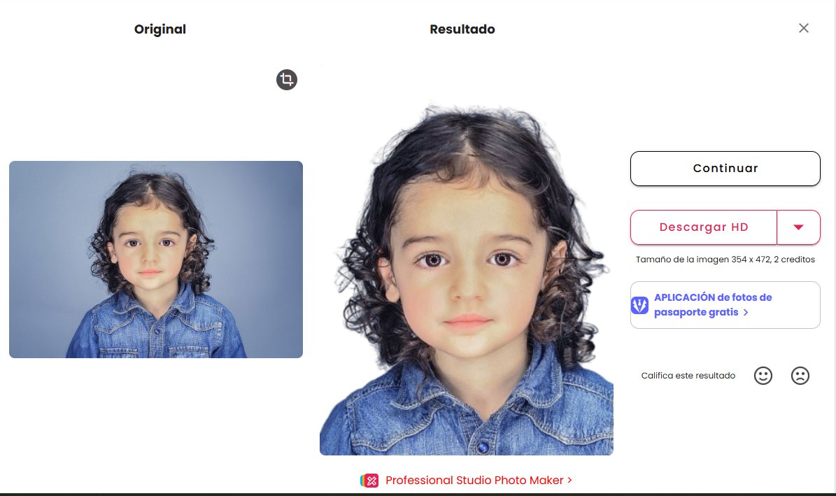Open the Professional Studio Photo Maker link
Image resolution: width=836 pixels, height=496 pixels.
tap(474, 481)
